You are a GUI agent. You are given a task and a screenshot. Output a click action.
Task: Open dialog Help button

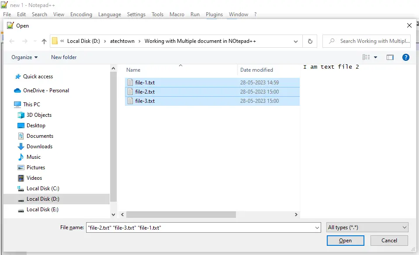(x=405, y=57)
